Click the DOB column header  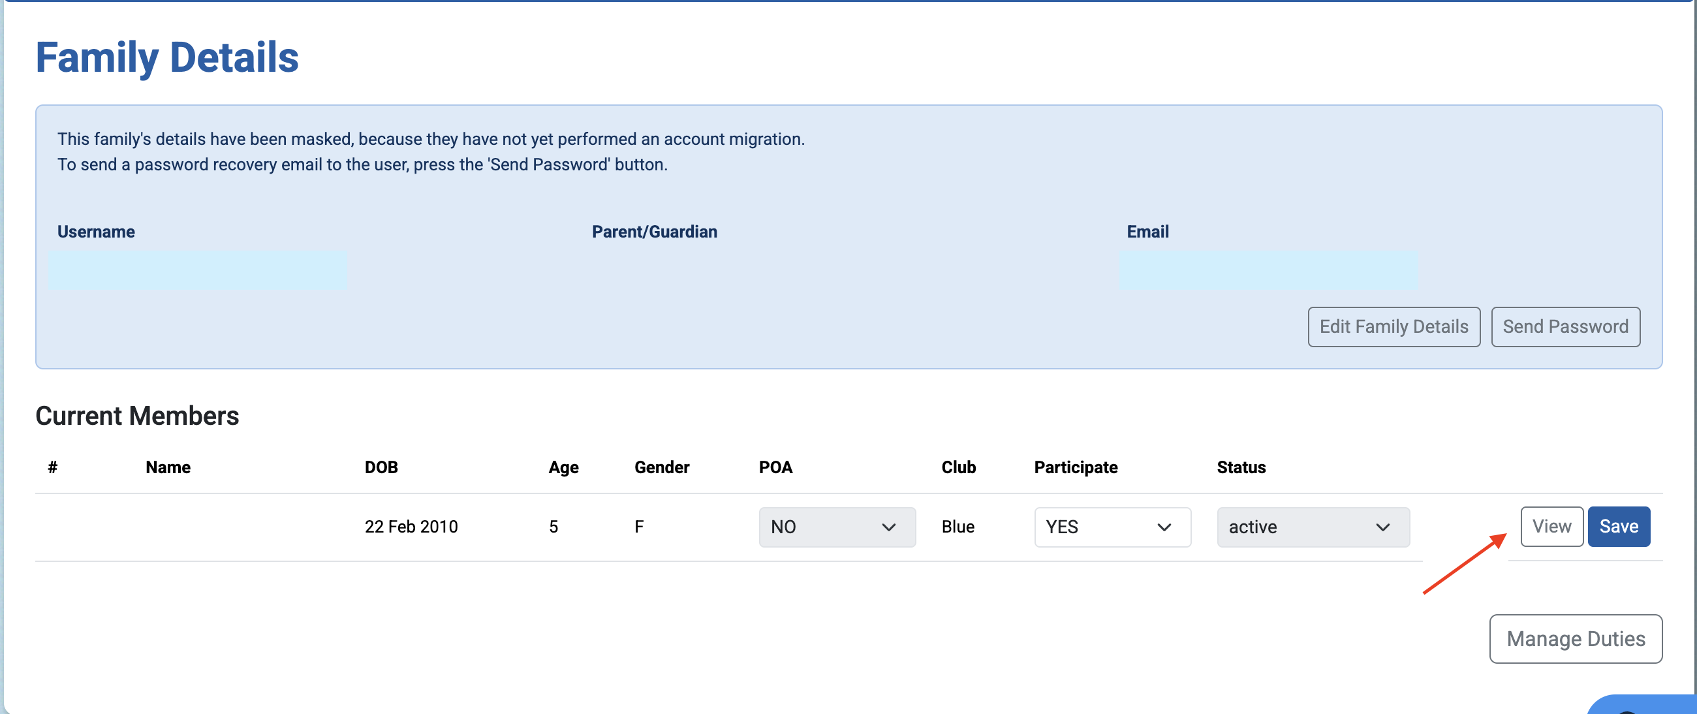pos(381,468)
